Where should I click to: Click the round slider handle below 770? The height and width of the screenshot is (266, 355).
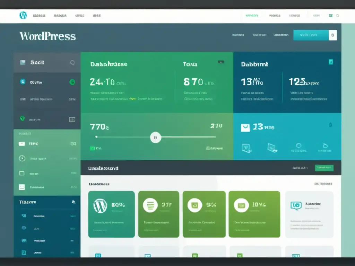(x=155, y=137)
